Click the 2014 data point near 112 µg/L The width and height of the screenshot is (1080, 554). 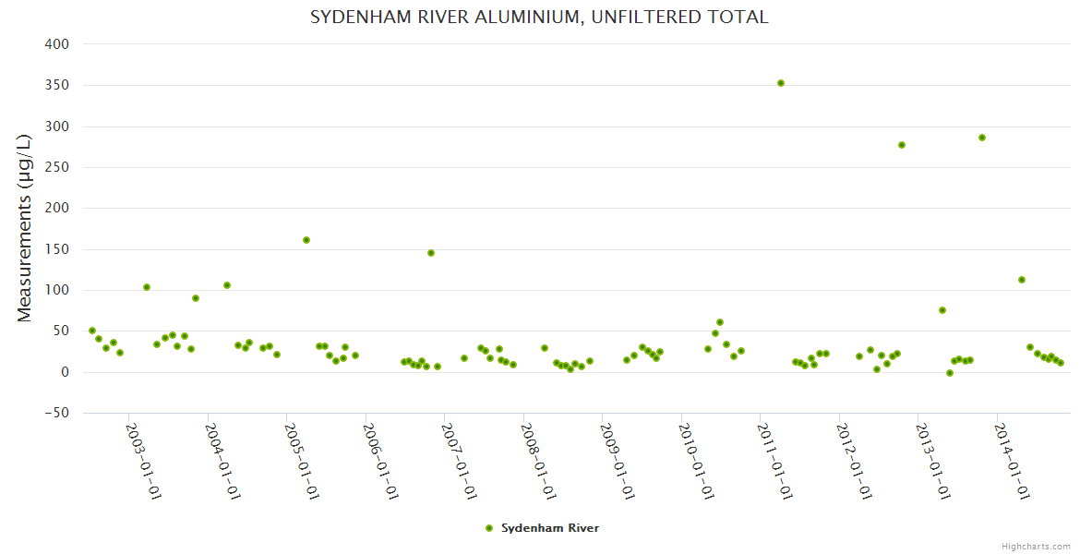(x=1022, y=280)
